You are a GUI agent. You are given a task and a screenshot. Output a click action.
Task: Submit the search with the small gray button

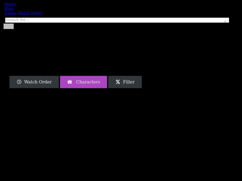tap(8, 26)
